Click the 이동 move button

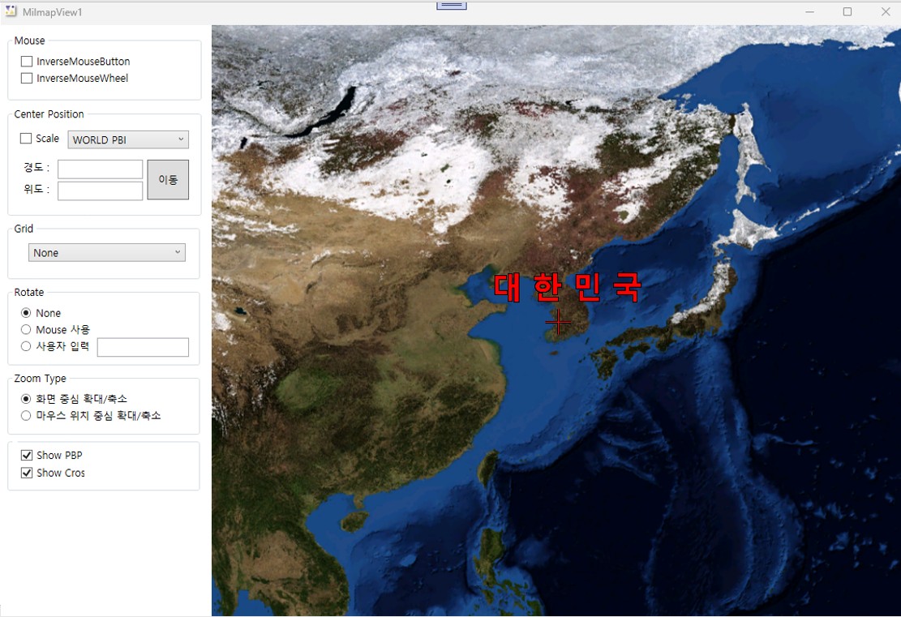(168, 180)
